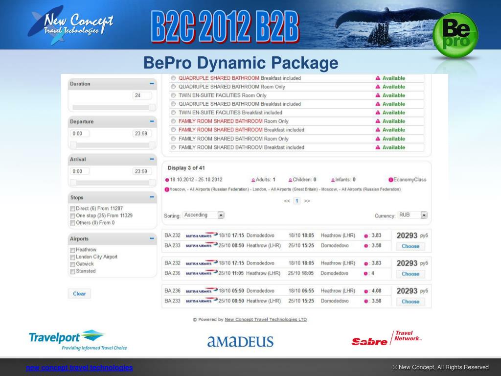Click Clear filters button

coord(79,294)
